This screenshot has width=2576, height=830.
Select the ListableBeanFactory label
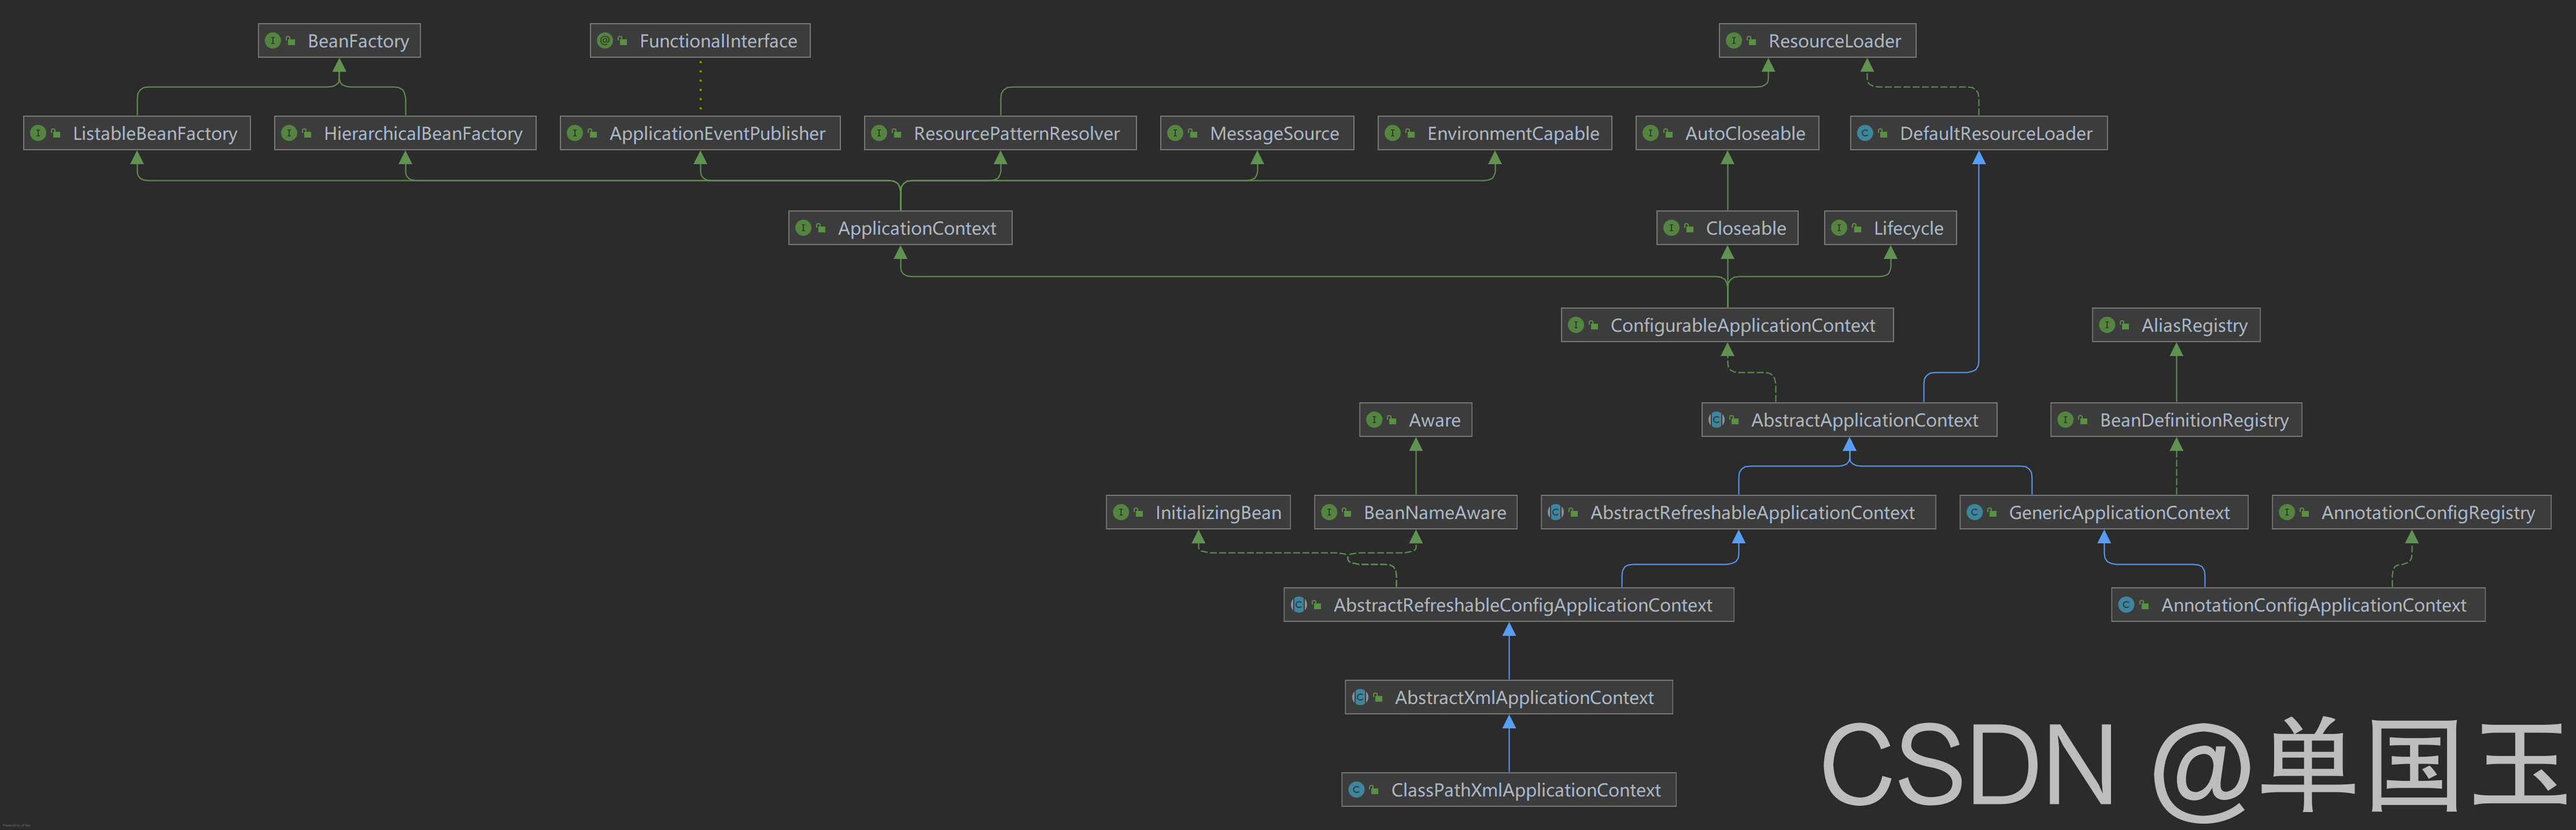click(x=155, y=134)
